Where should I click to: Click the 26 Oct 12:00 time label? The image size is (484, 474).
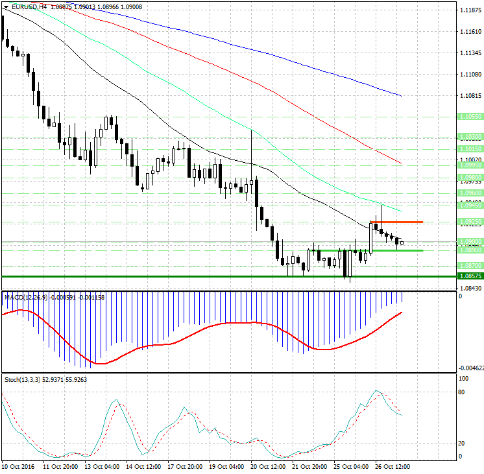pyautogui.click(x=391, y=466)
